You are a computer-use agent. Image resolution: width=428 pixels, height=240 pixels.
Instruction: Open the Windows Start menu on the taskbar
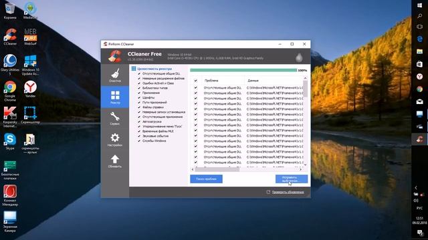pyautogui.click(x=419, y=5)
